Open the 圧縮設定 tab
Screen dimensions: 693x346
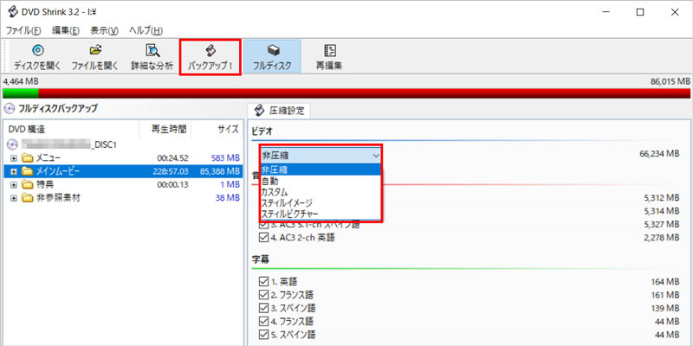coord(277,110)
